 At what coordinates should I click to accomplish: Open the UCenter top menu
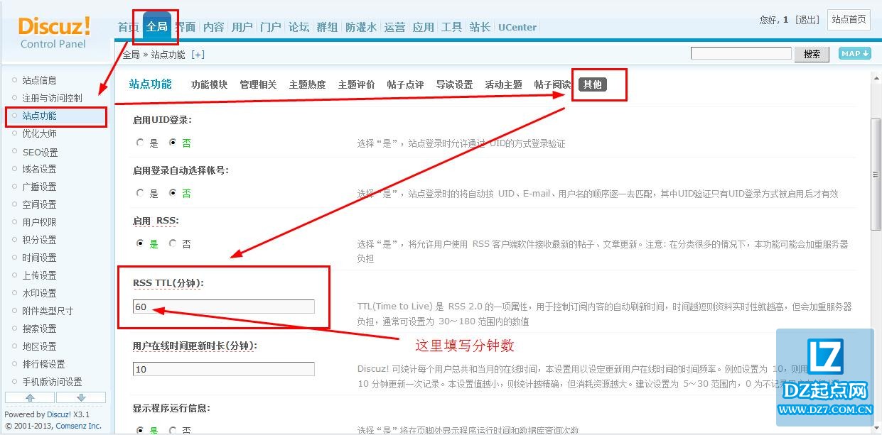point(517,27)
